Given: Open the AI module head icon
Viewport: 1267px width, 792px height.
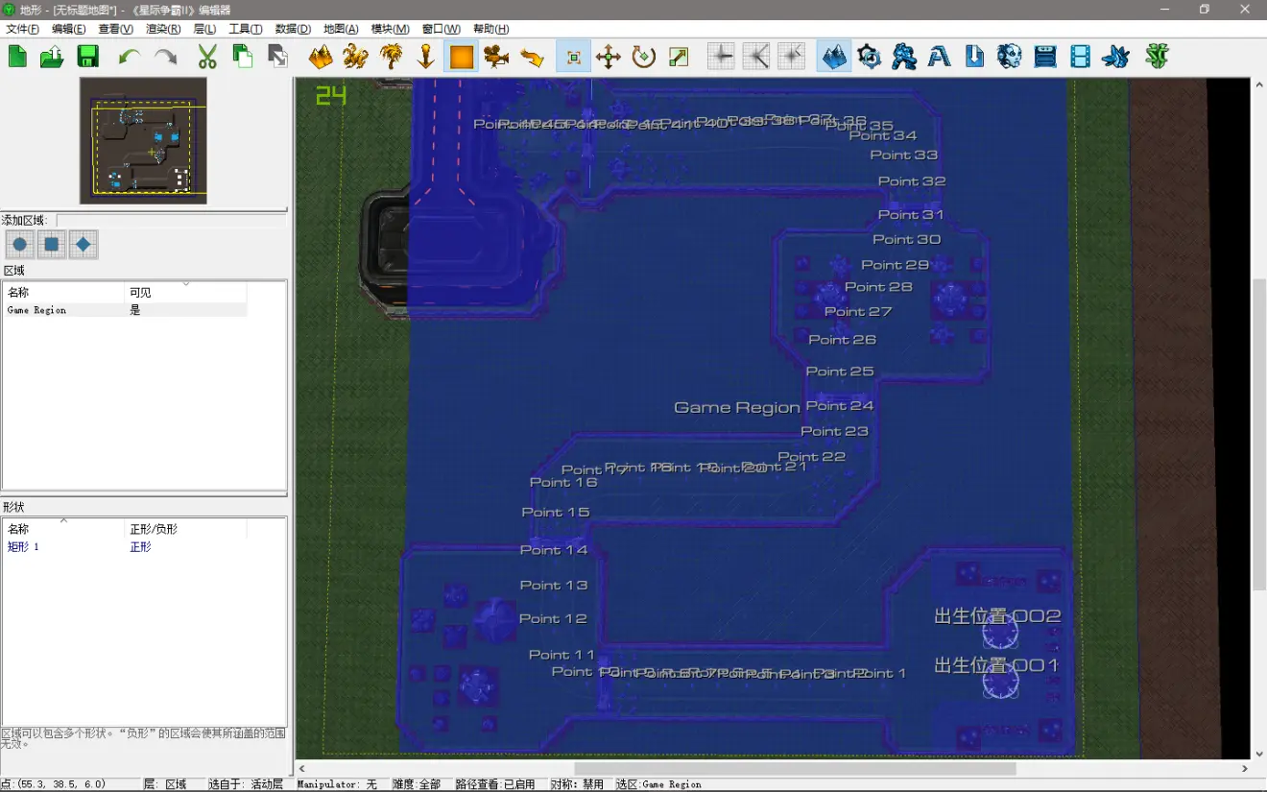Looking at the screenshot, I should pyautogui.click(x=1010, y=57).
